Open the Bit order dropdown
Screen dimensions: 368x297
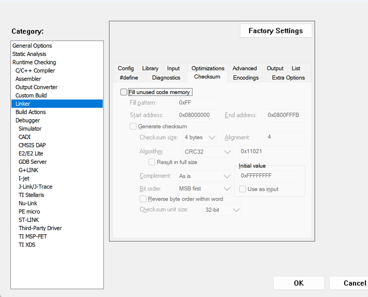point(204,189)
